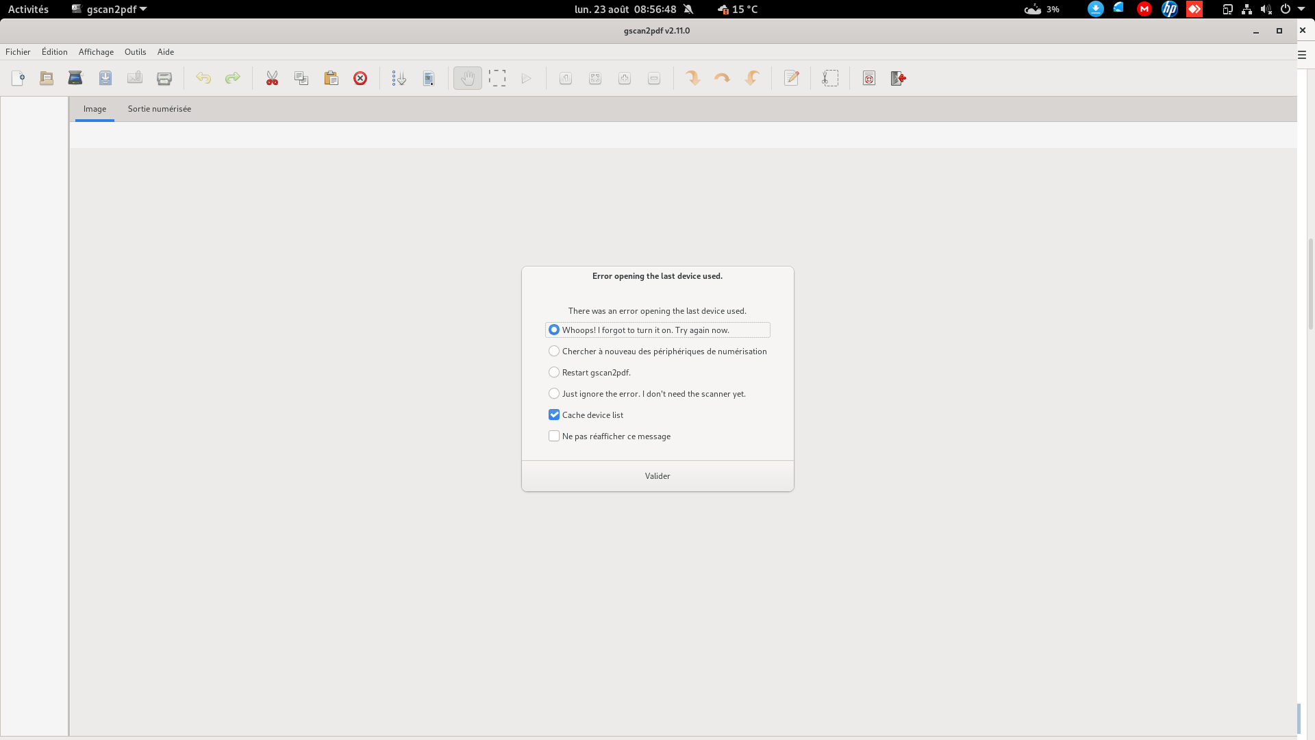Viewport: 1315px width, 740px height.
Task: Select 'Restart gscan2pdf' radio option
Action: [x=590, y=373]
